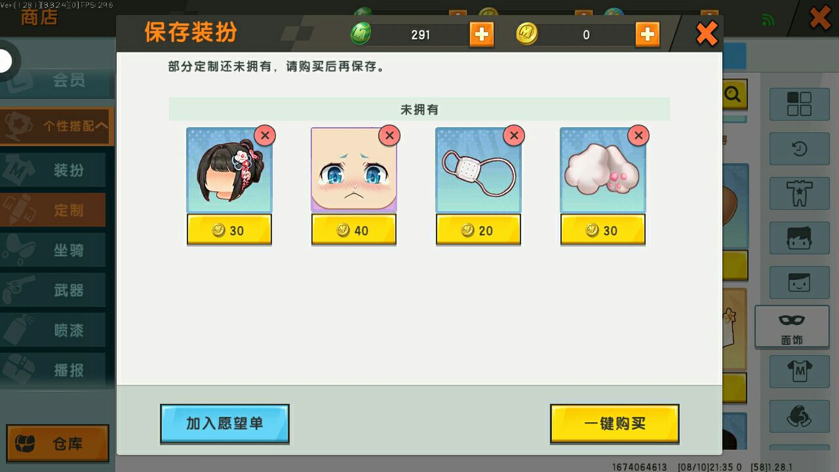Open the history clock icon
839x472 pixels.
click(x=799, y=149)
